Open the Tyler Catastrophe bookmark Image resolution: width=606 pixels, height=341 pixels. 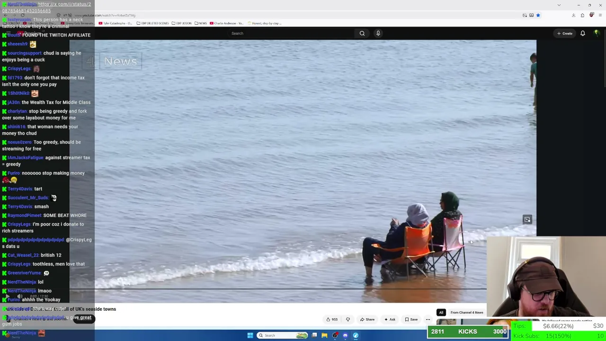[x=116, y=23]
